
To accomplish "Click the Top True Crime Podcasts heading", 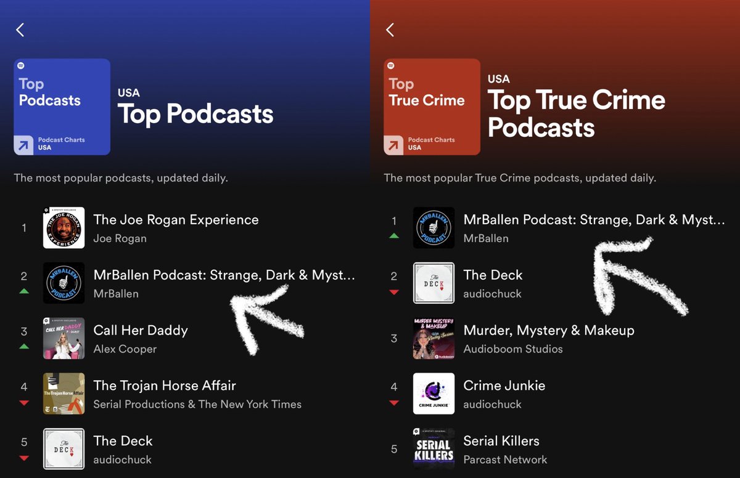I will 577,114.
